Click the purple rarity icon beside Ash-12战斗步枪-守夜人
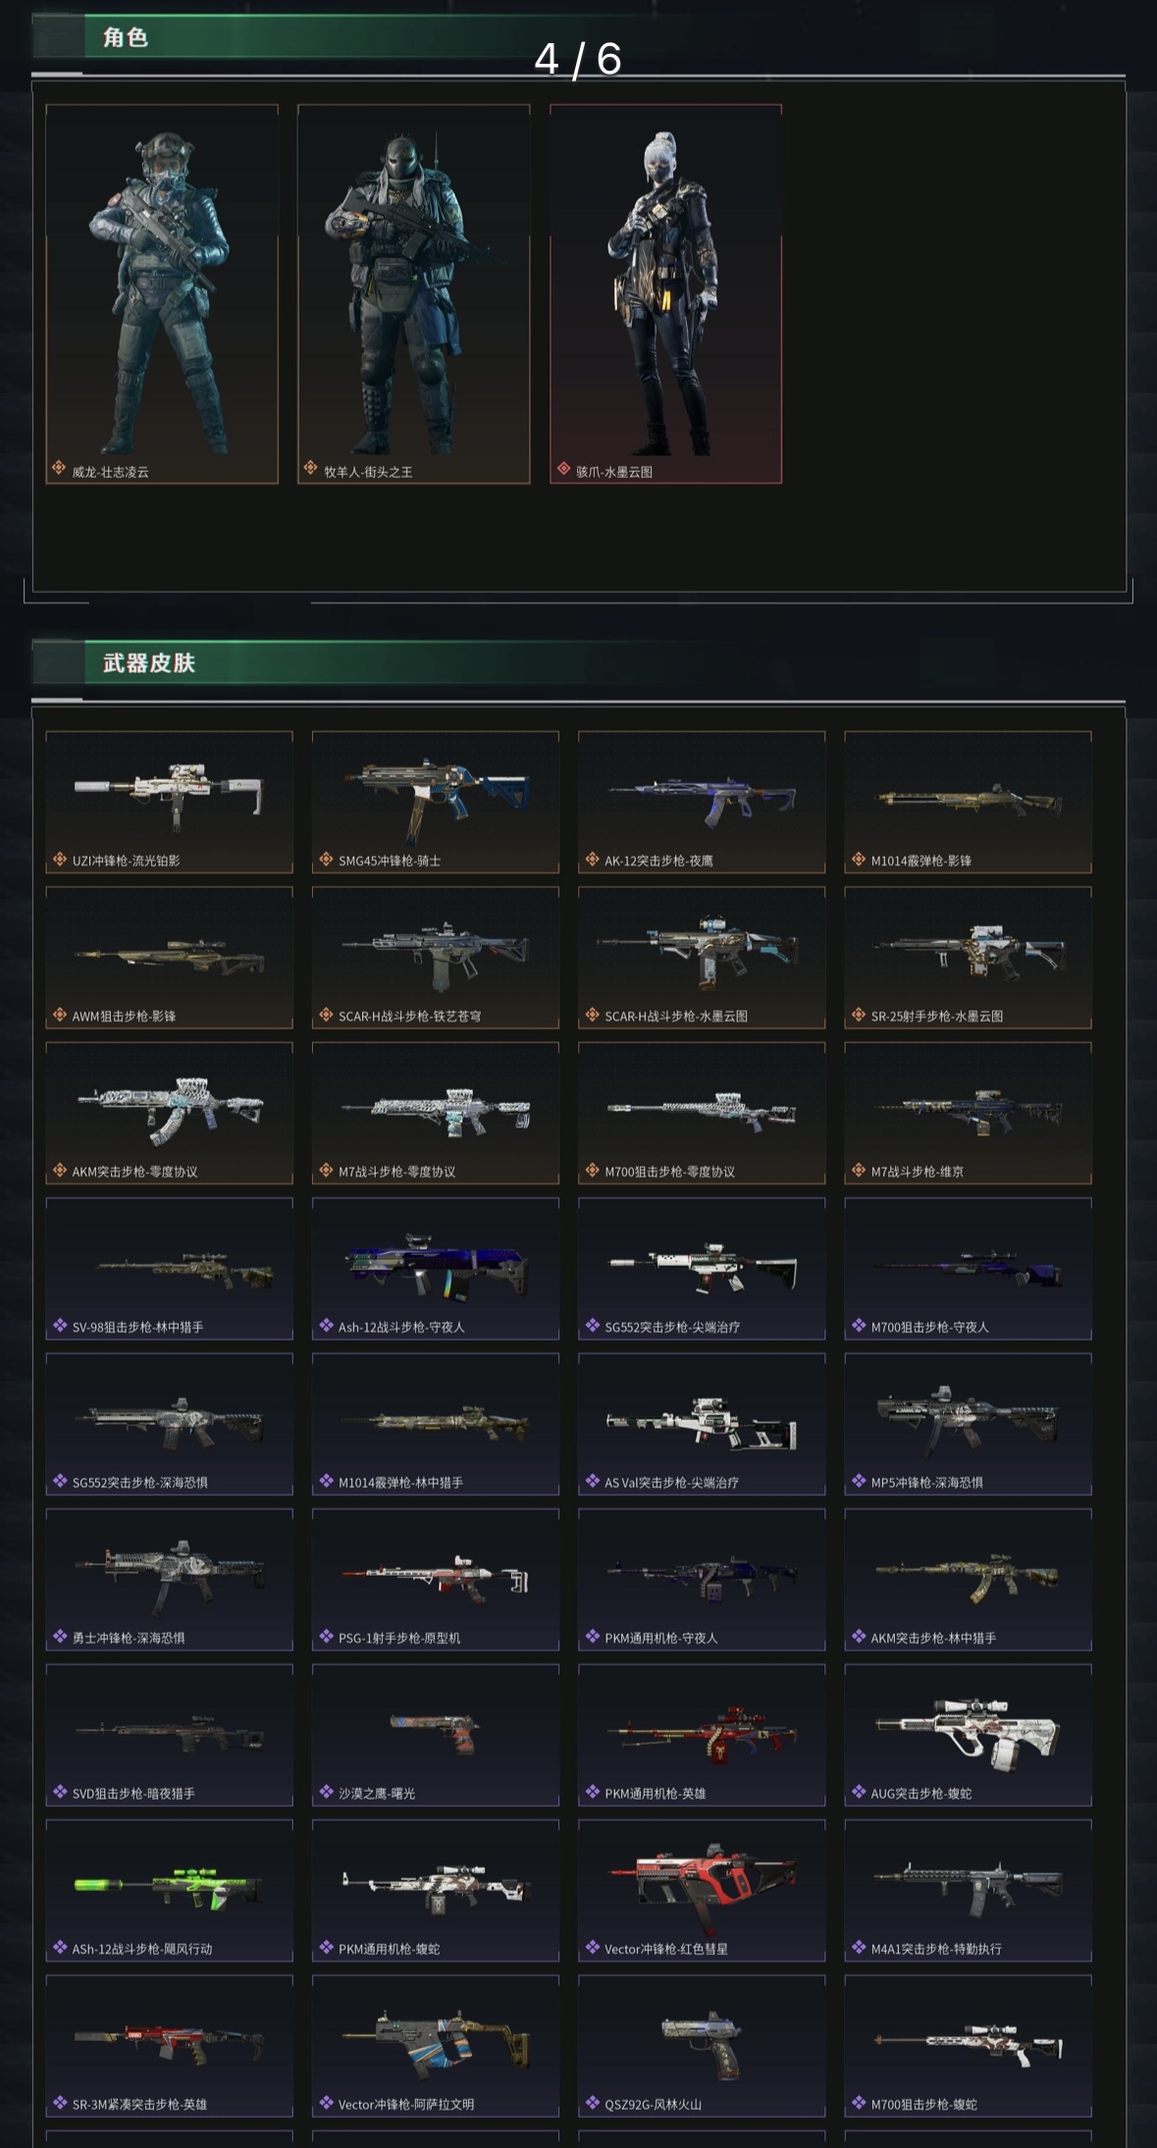The width and height of the screenshot is (1157, 2148). [x=326, y=1326]
